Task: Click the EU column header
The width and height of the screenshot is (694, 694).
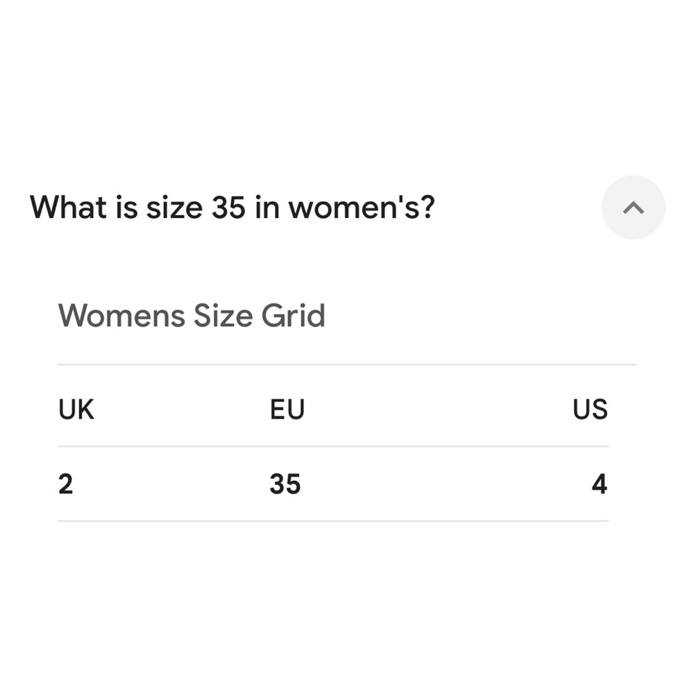Action: (287, 409)
